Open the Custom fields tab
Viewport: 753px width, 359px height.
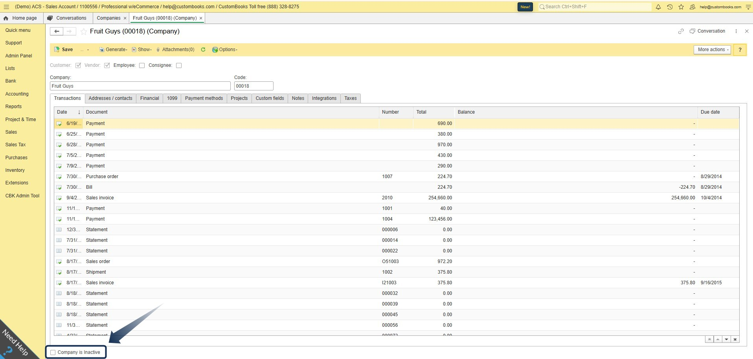pos(270,98)
